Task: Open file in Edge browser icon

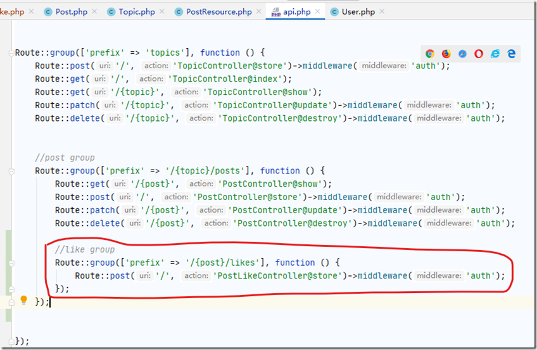Action: [x=511, y=54]
